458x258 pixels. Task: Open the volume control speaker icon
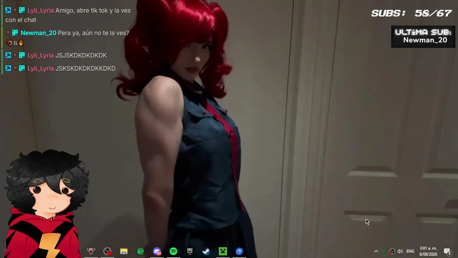[400, 252]
